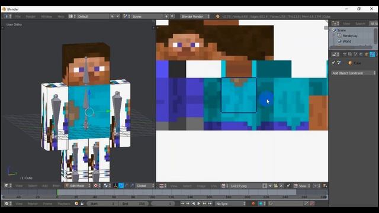Open the pivot point selector
Screen dimensions: 379x213
coord(107,186)
